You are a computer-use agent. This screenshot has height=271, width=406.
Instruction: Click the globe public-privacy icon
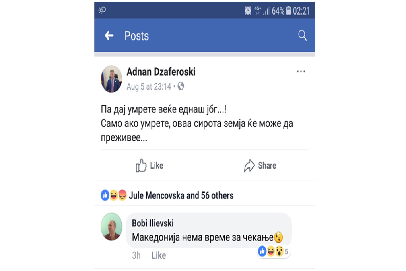[181, 86]
